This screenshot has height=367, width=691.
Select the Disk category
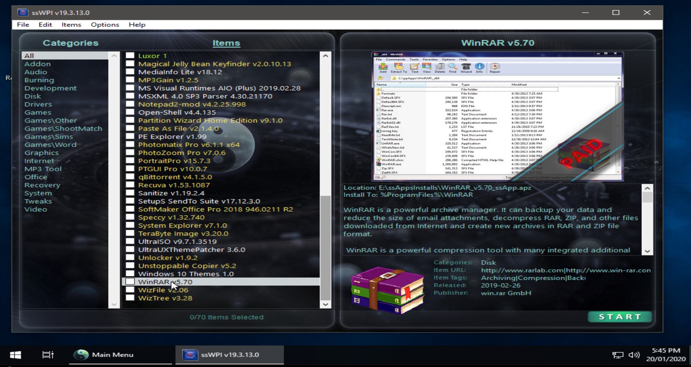(x=33, y=96)
